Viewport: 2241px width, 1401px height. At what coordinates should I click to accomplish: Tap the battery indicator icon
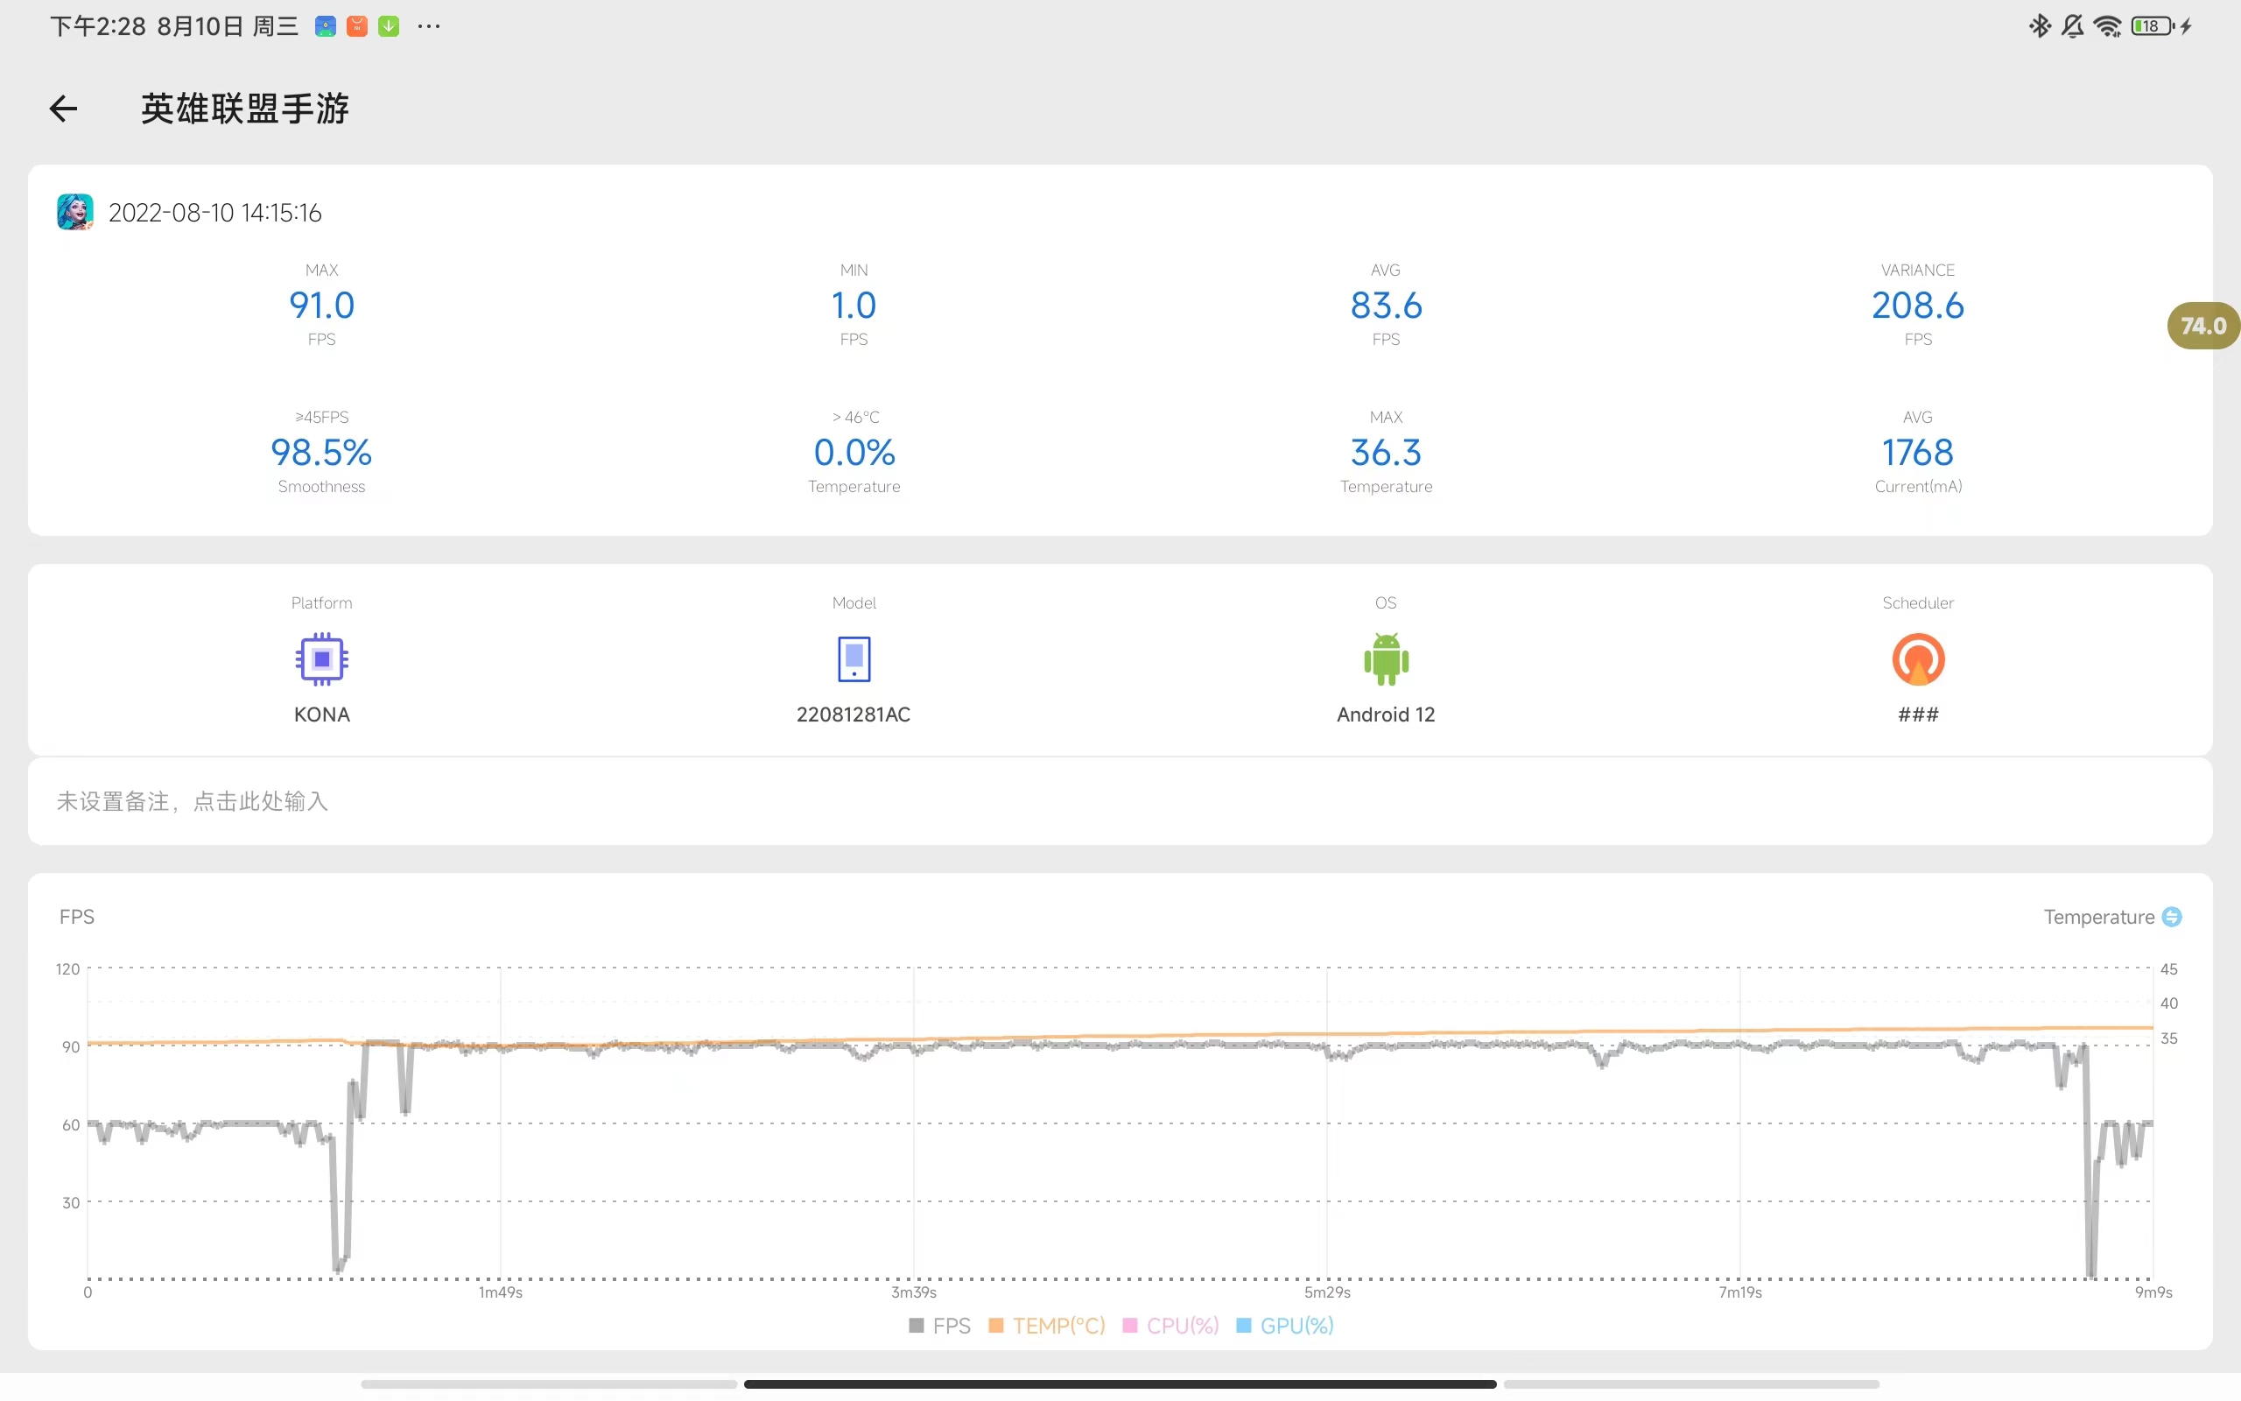click(x=2152, y=26)
